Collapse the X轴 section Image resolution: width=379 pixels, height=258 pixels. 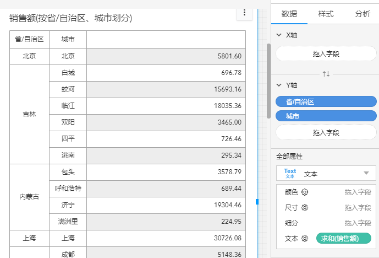coord(279,35)
